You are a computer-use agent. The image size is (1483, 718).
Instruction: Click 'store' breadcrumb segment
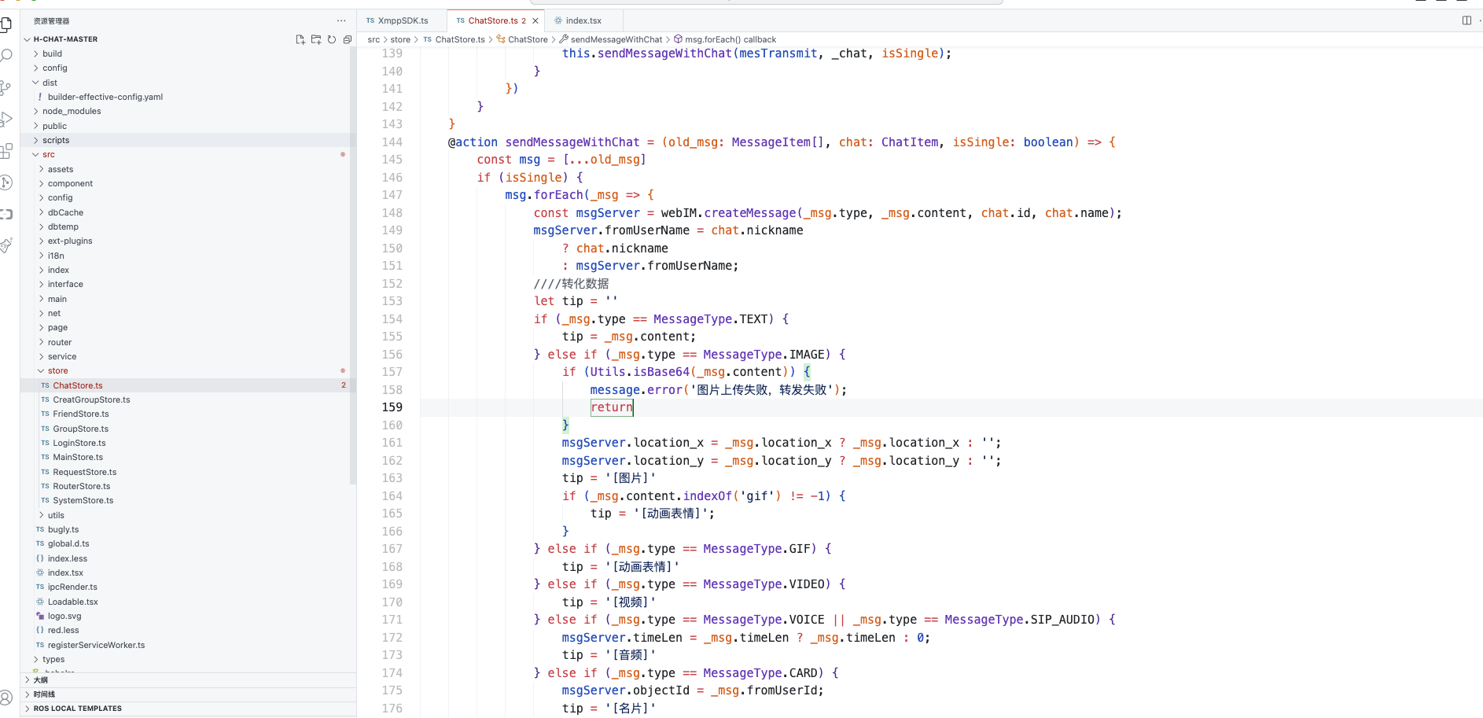tap(400, 39)
